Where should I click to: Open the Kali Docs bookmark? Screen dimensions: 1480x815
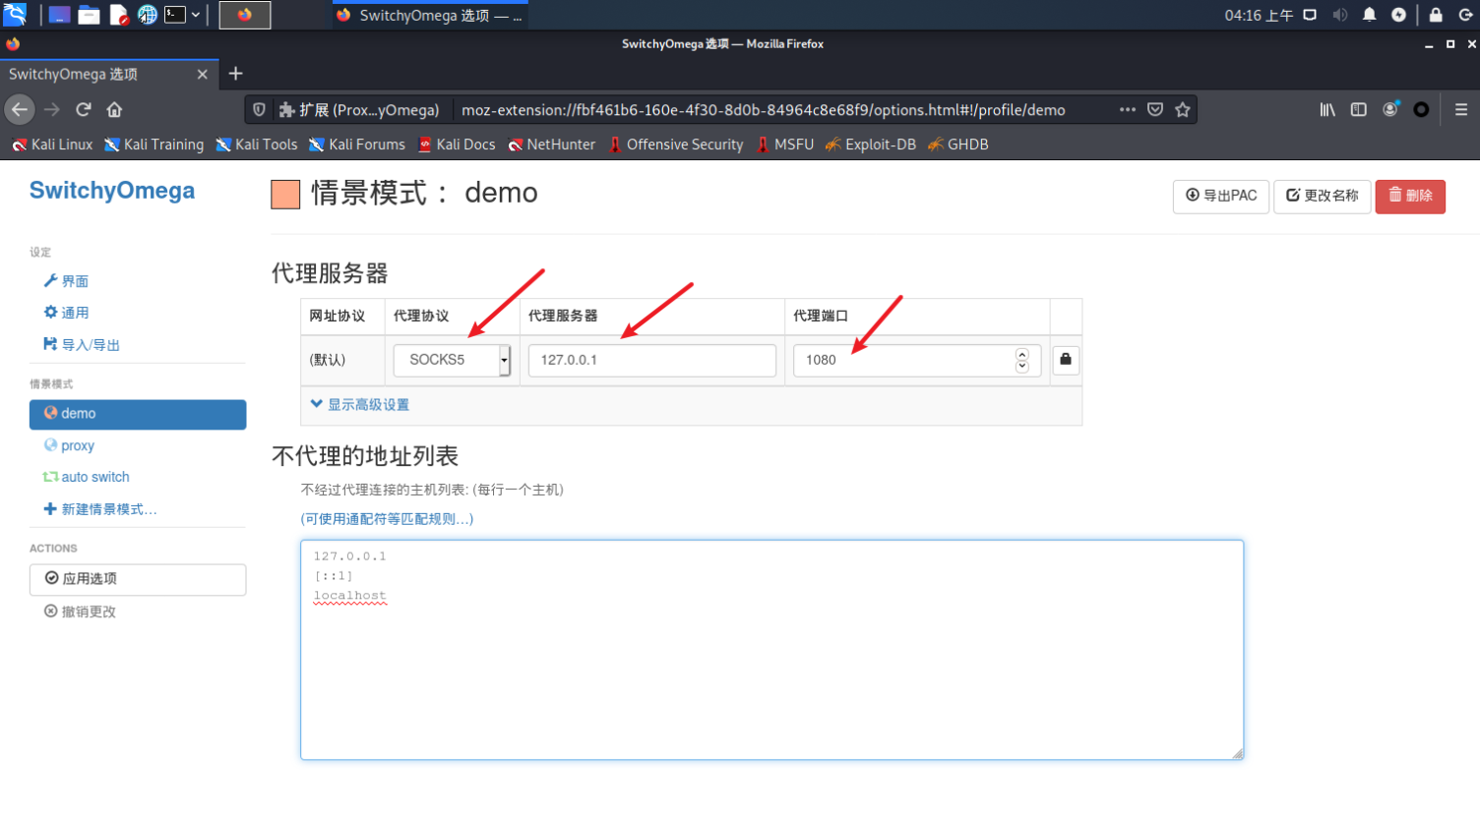pyautogui.click(x=457, y=145)
